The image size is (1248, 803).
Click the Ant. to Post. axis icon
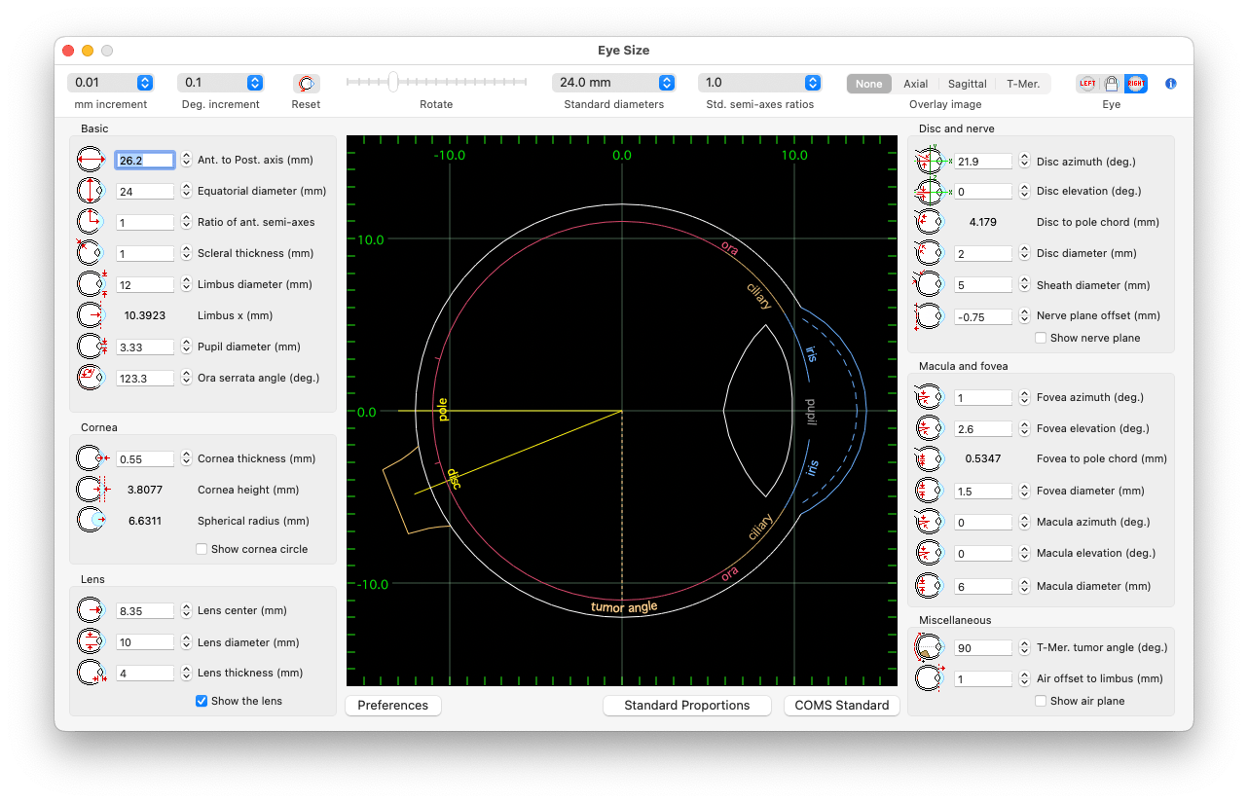pos(91,160)
